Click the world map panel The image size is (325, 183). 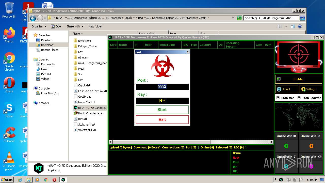point(299,117)
